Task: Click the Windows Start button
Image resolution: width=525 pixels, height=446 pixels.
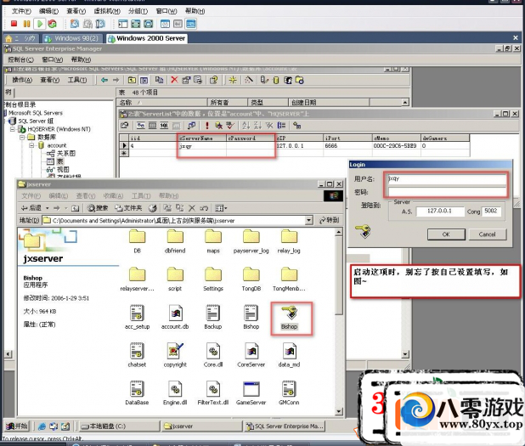Action: [x=16, y=426]
